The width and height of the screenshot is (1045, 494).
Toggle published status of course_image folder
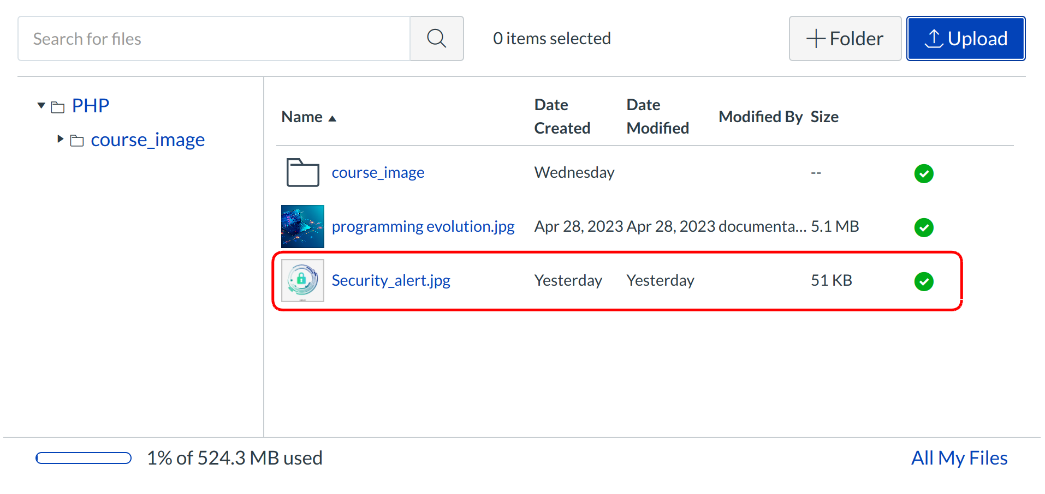coord(923,173)
